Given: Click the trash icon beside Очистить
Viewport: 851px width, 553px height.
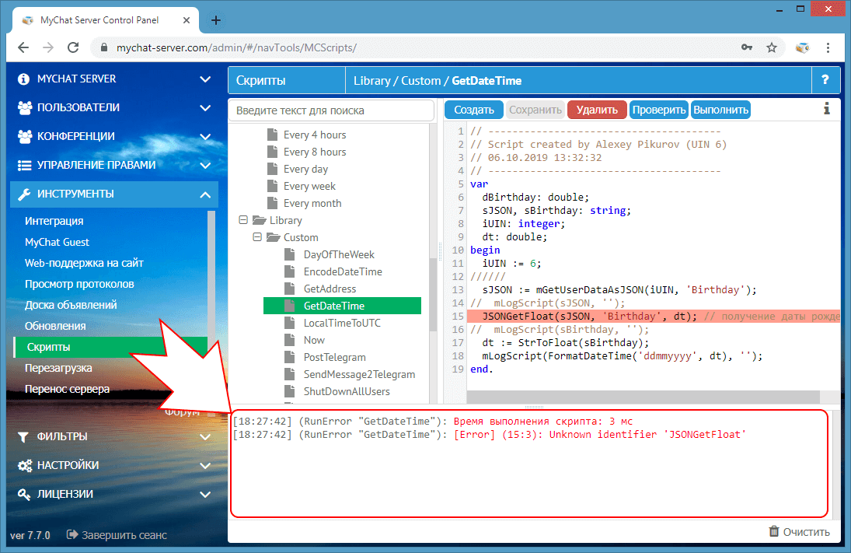Looking at the screenshot, I should [x=774, y=531].
